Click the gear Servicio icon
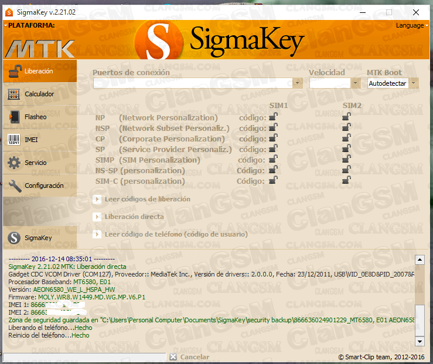Viewport: 433px width, 364px height. click(14, 163)
